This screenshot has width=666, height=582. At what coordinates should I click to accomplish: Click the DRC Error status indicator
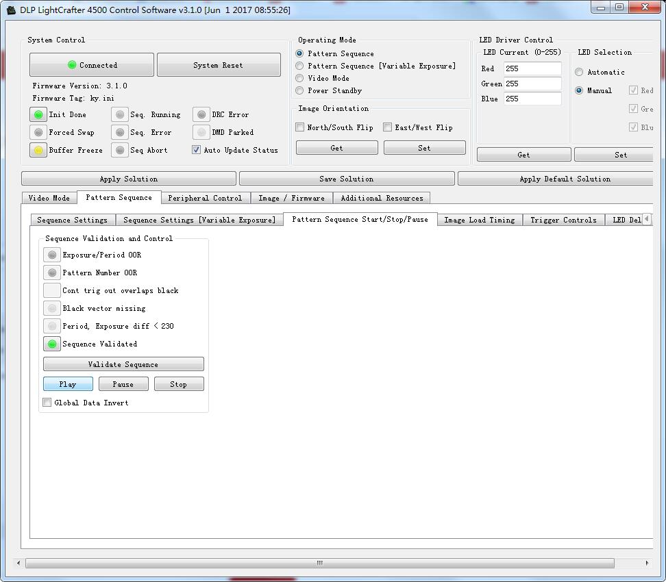(201, 114)
